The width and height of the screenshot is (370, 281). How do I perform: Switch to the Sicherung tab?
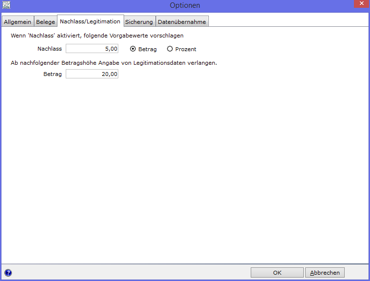[x=139, y=22]
